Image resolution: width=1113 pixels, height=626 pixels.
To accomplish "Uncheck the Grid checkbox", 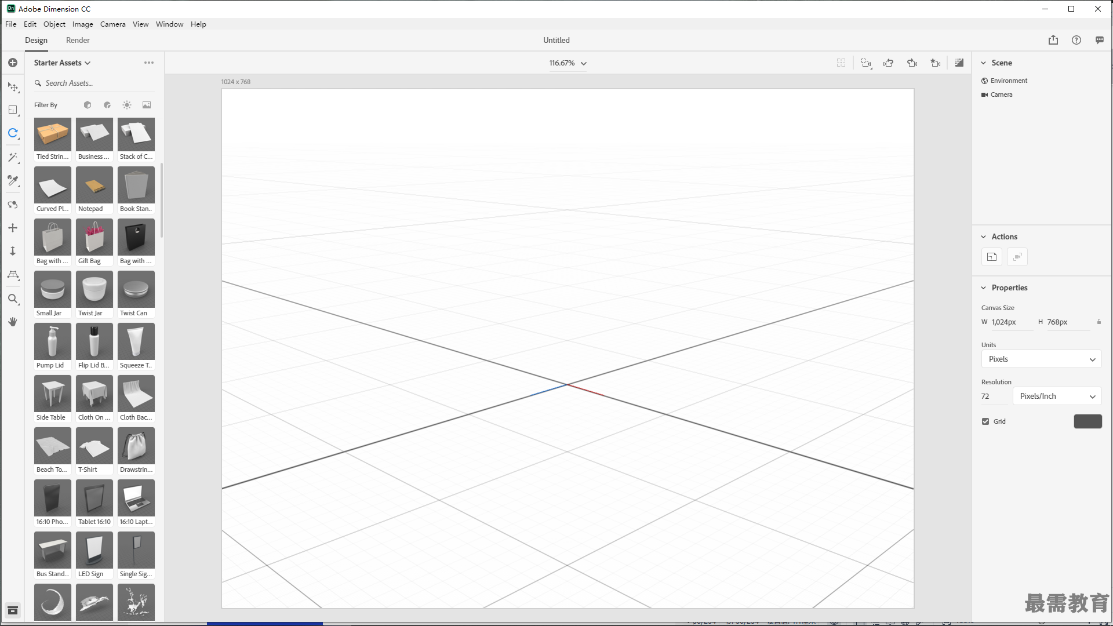I will point(985,421).
